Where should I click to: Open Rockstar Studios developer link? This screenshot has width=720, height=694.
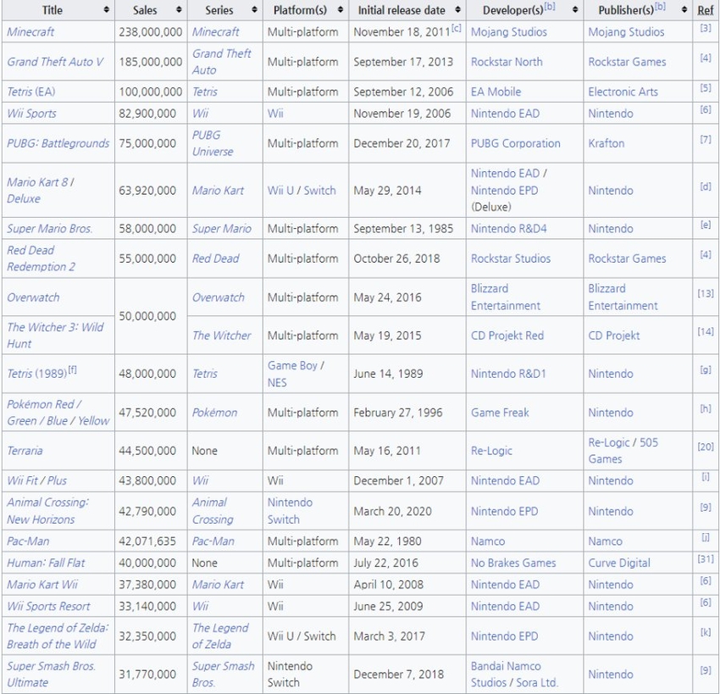pyautogui.click(x=511, y=258)
